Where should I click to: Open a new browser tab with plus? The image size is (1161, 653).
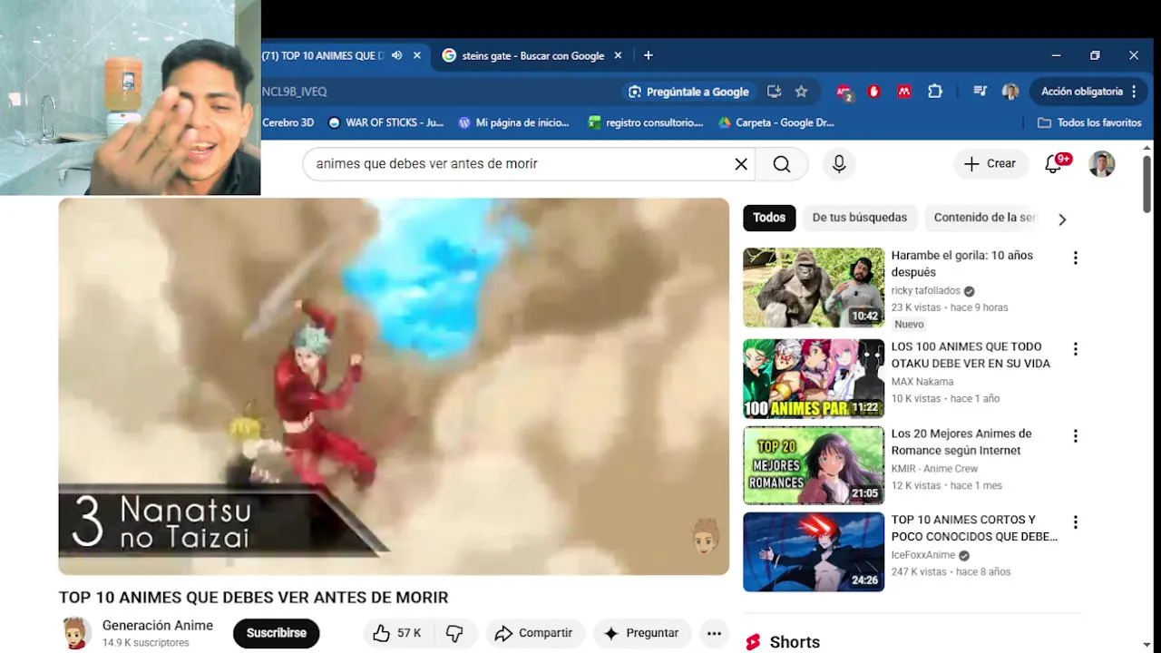coord(648,55)
